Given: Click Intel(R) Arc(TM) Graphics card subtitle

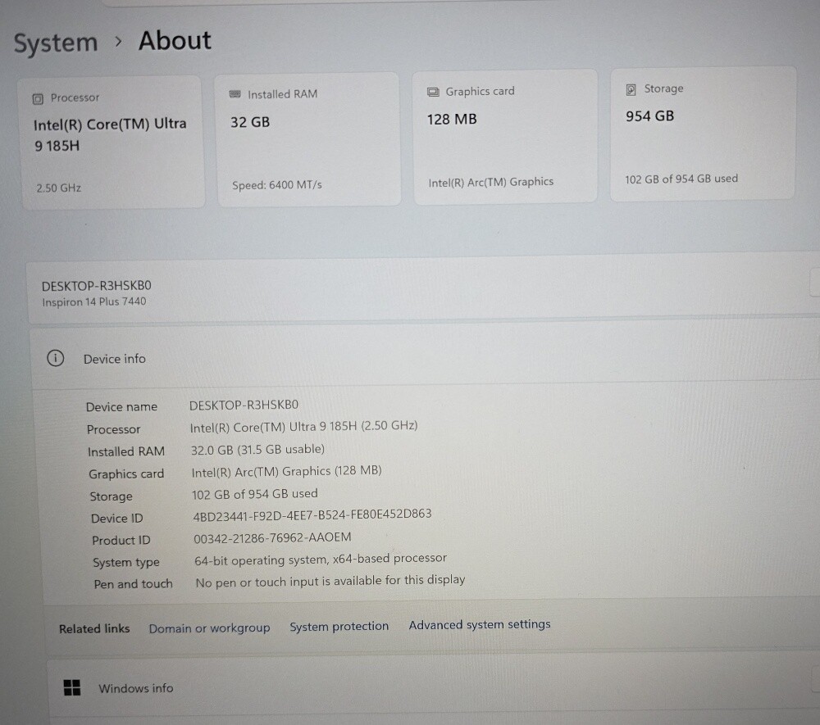Looking at the screenshot, I should (490, 183).
